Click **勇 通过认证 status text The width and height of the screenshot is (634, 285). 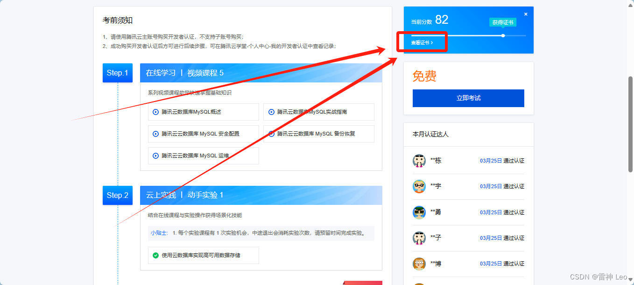pyautogui.click(x=514, y=212)
